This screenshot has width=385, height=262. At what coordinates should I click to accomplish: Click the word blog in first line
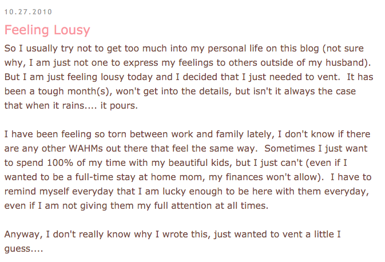[x=309, y=49]
